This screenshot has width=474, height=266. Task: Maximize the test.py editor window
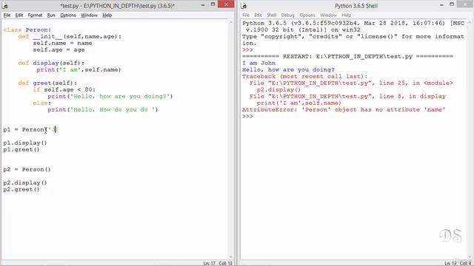[x=213, y=4]
